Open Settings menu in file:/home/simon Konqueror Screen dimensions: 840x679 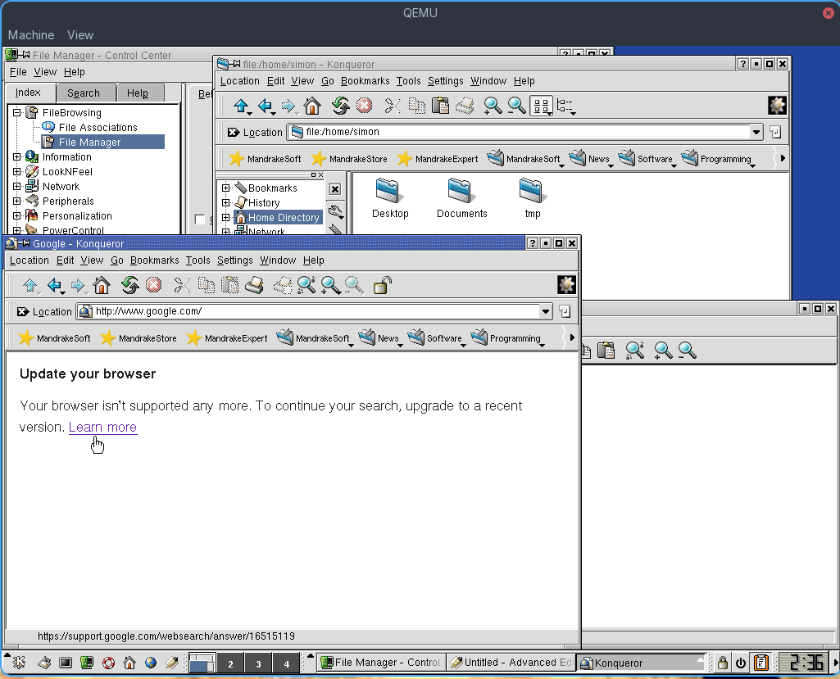click(x=445, y=81)
